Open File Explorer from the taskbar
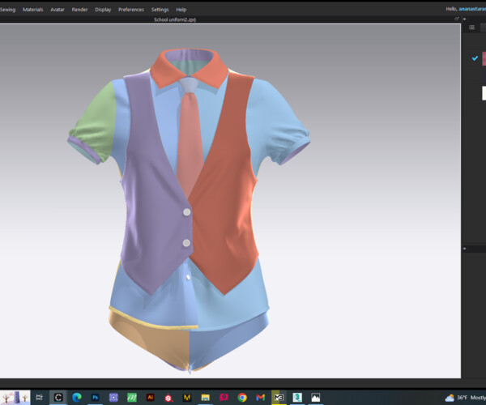This screenshot has width=486, height=405. pos(205,397)
